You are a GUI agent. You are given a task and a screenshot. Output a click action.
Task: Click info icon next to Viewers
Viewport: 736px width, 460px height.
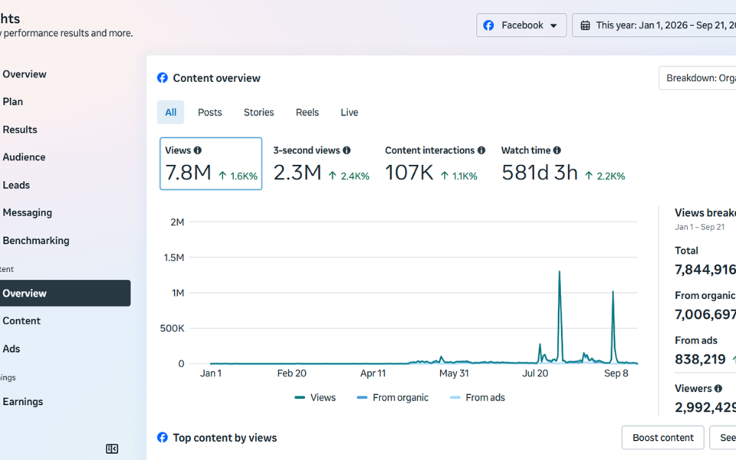click(718, 389)
